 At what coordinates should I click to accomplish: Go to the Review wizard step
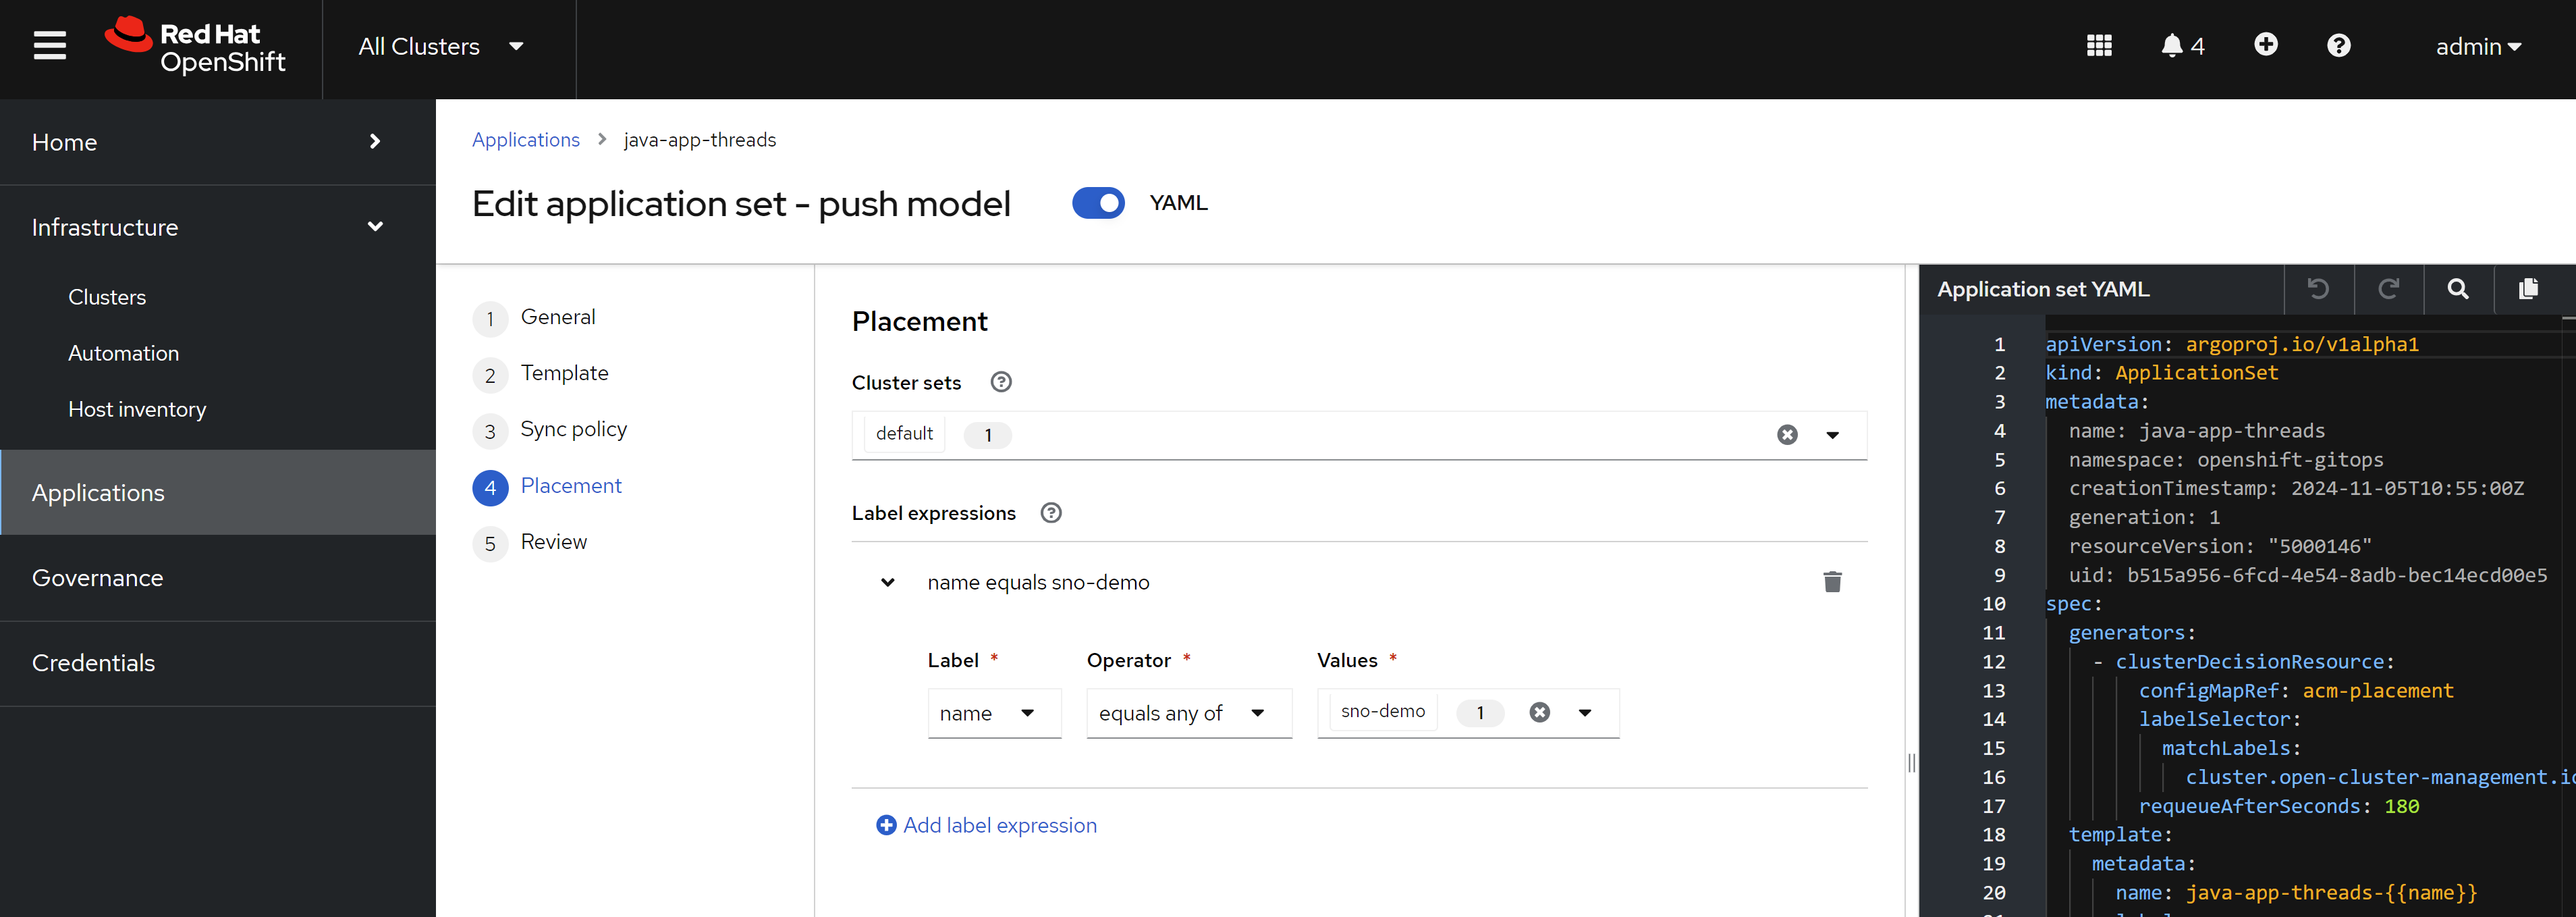coord(553,542)
